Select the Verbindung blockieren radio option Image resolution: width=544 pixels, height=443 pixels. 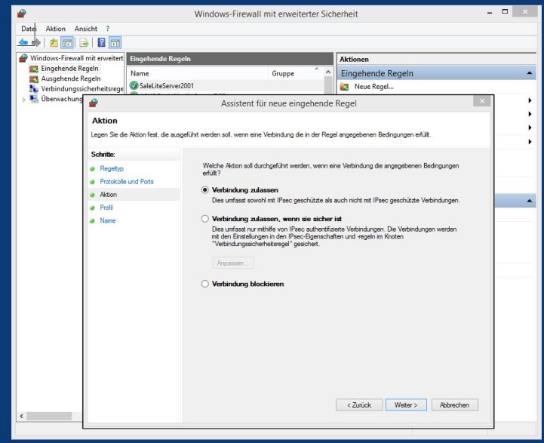point(205,284)
